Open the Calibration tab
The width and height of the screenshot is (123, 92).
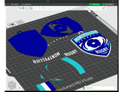(x=27, y=4)
